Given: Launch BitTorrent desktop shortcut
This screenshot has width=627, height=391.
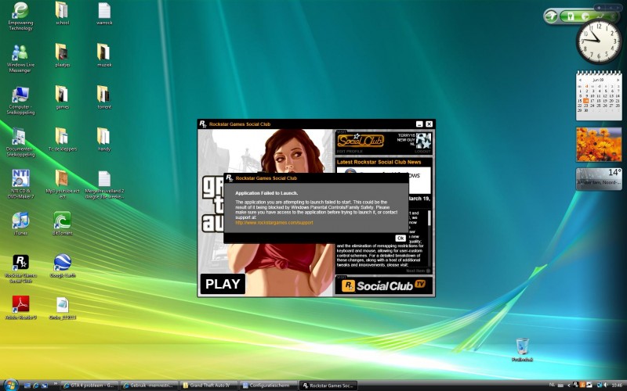Looking at the screenshot, I should pyautogui.click(x=62, y=224).
